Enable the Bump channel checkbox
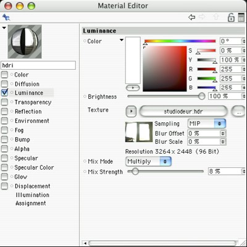This screenshot has width=247, height=247. pos(4,140)
